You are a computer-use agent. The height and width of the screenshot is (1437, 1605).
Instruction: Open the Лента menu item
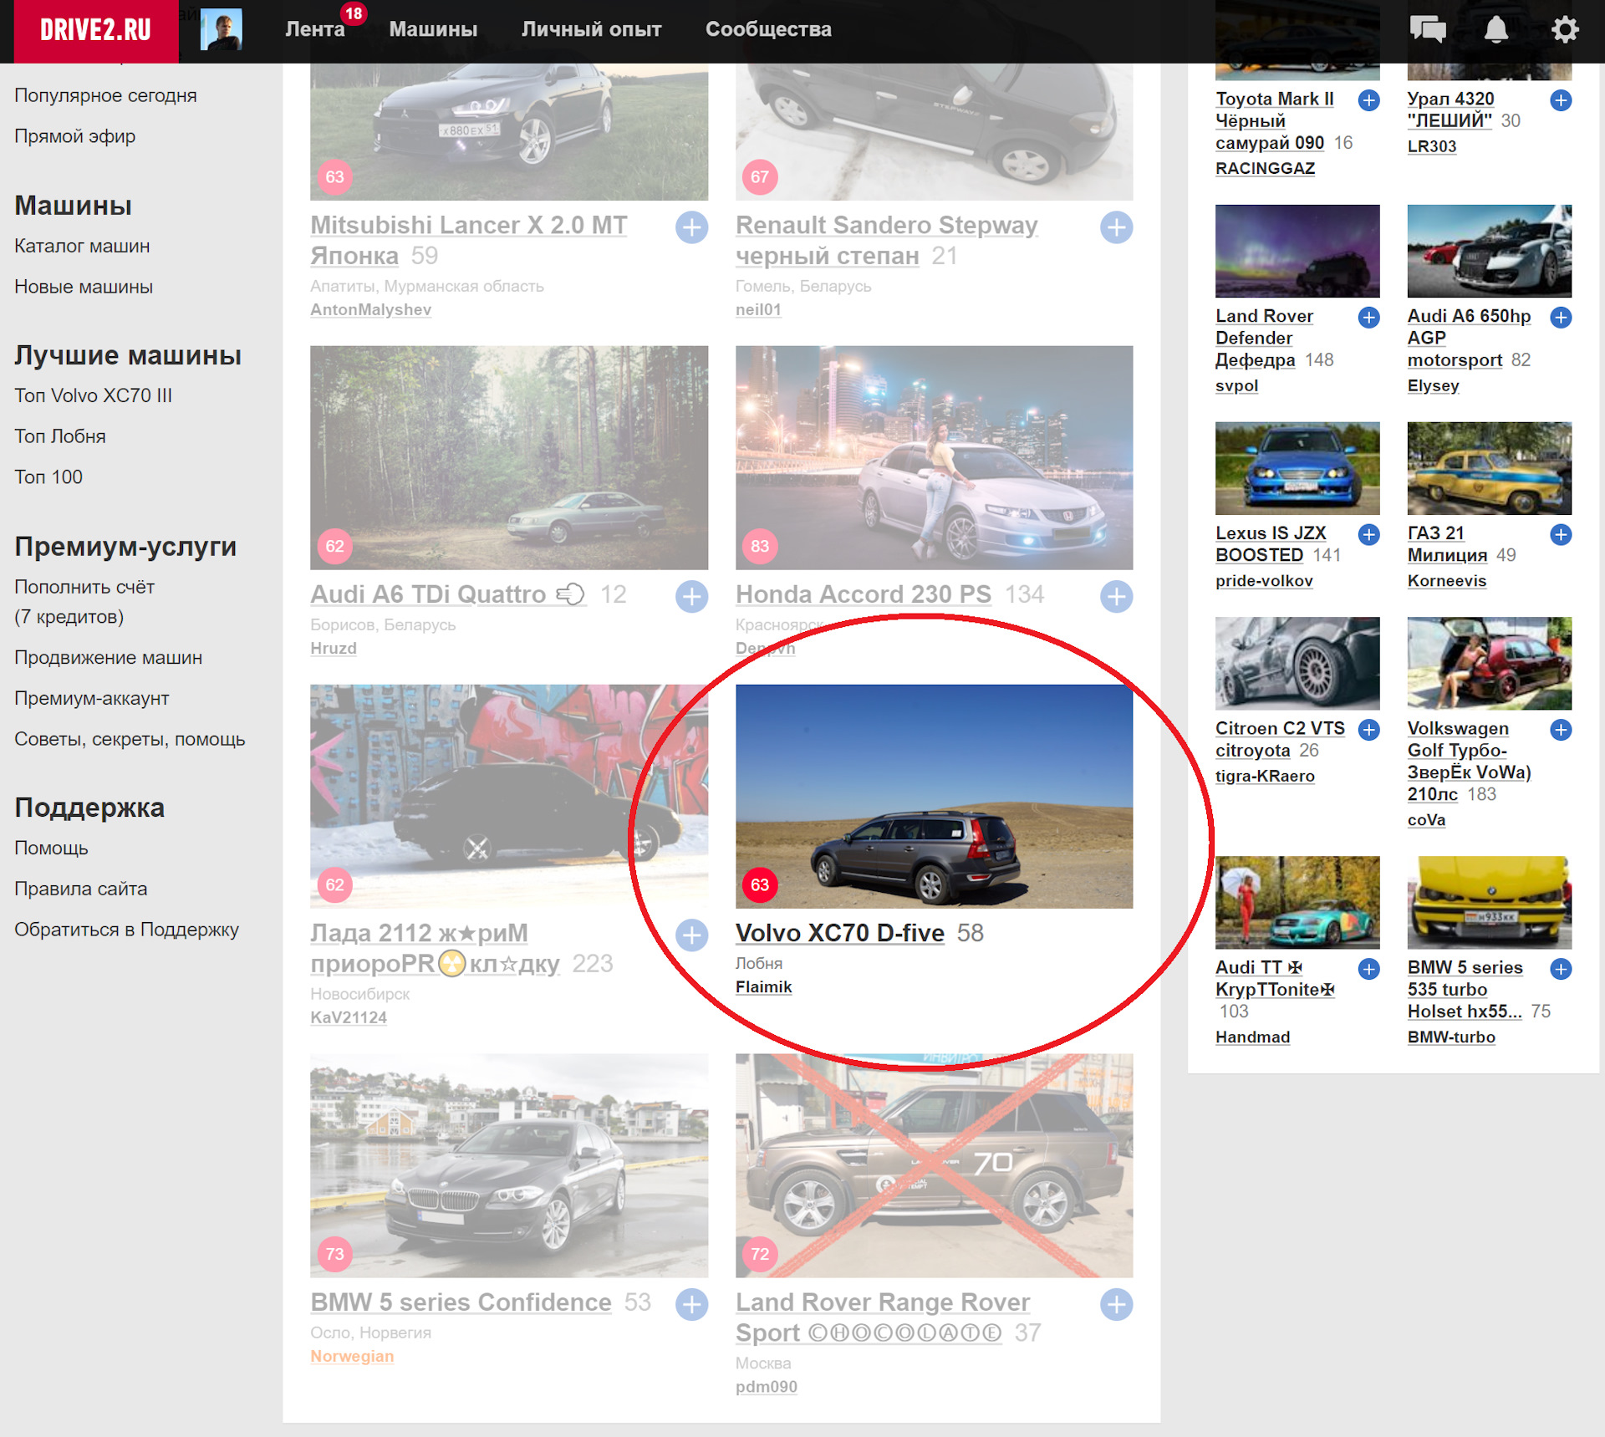(x=314, y=30)
